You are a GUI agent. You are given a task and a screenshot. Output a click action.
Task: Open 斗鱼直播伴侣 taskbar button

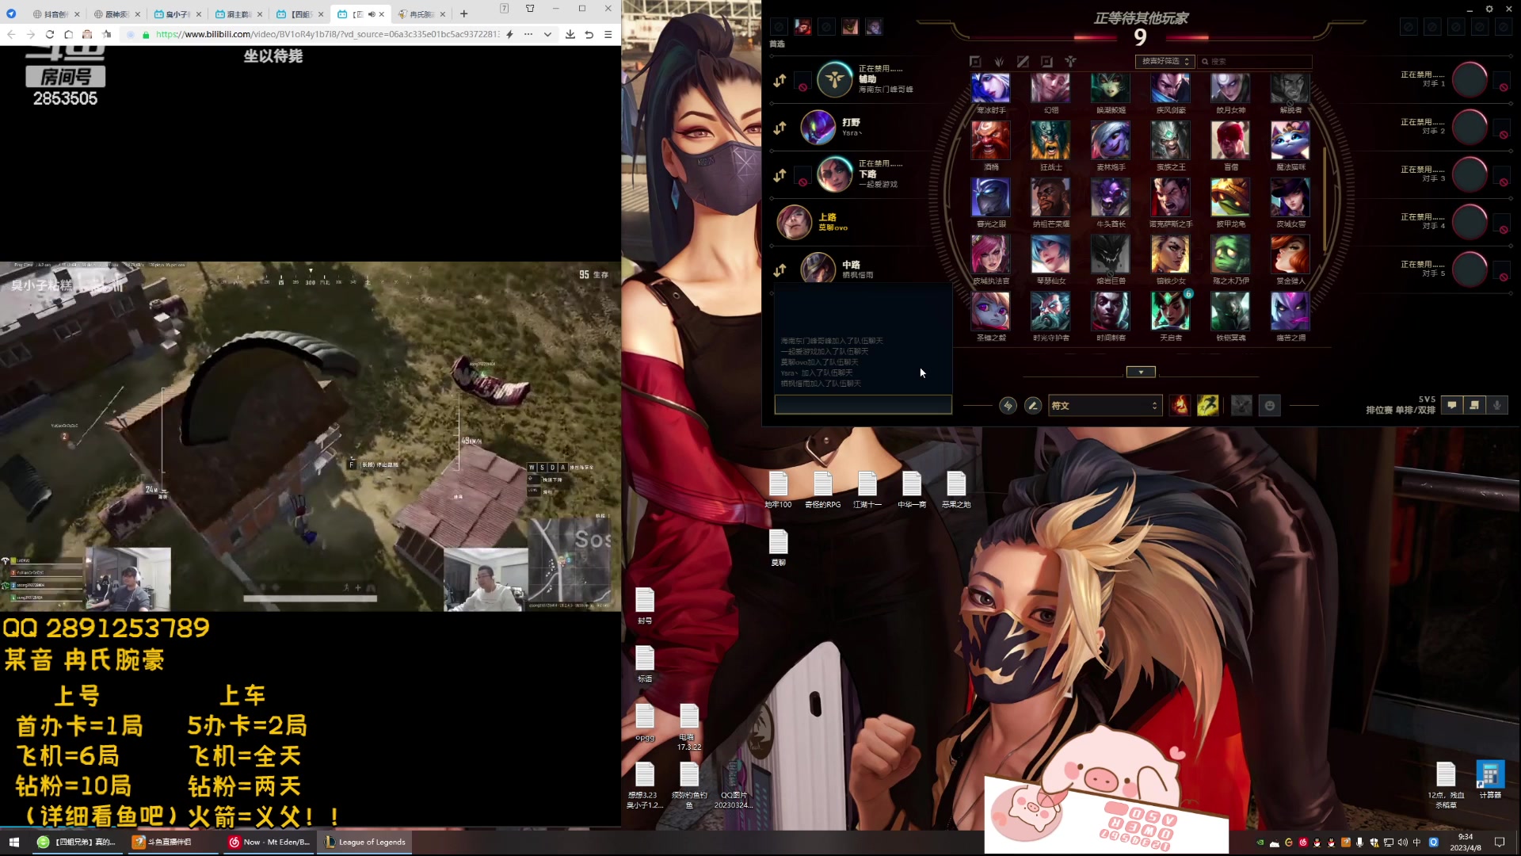tap(172, 842)
